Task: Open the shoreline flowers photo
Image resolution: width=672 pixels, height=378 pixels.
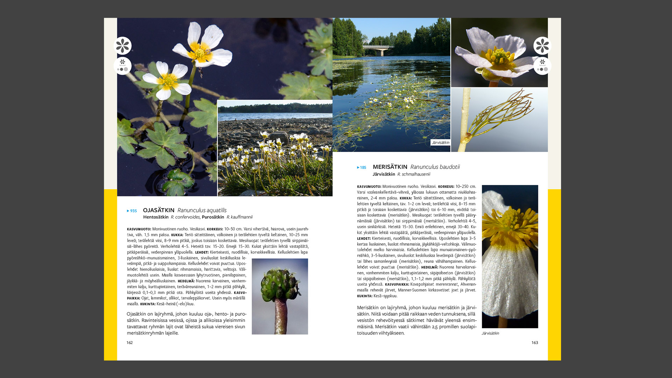Action: (275, 148)
